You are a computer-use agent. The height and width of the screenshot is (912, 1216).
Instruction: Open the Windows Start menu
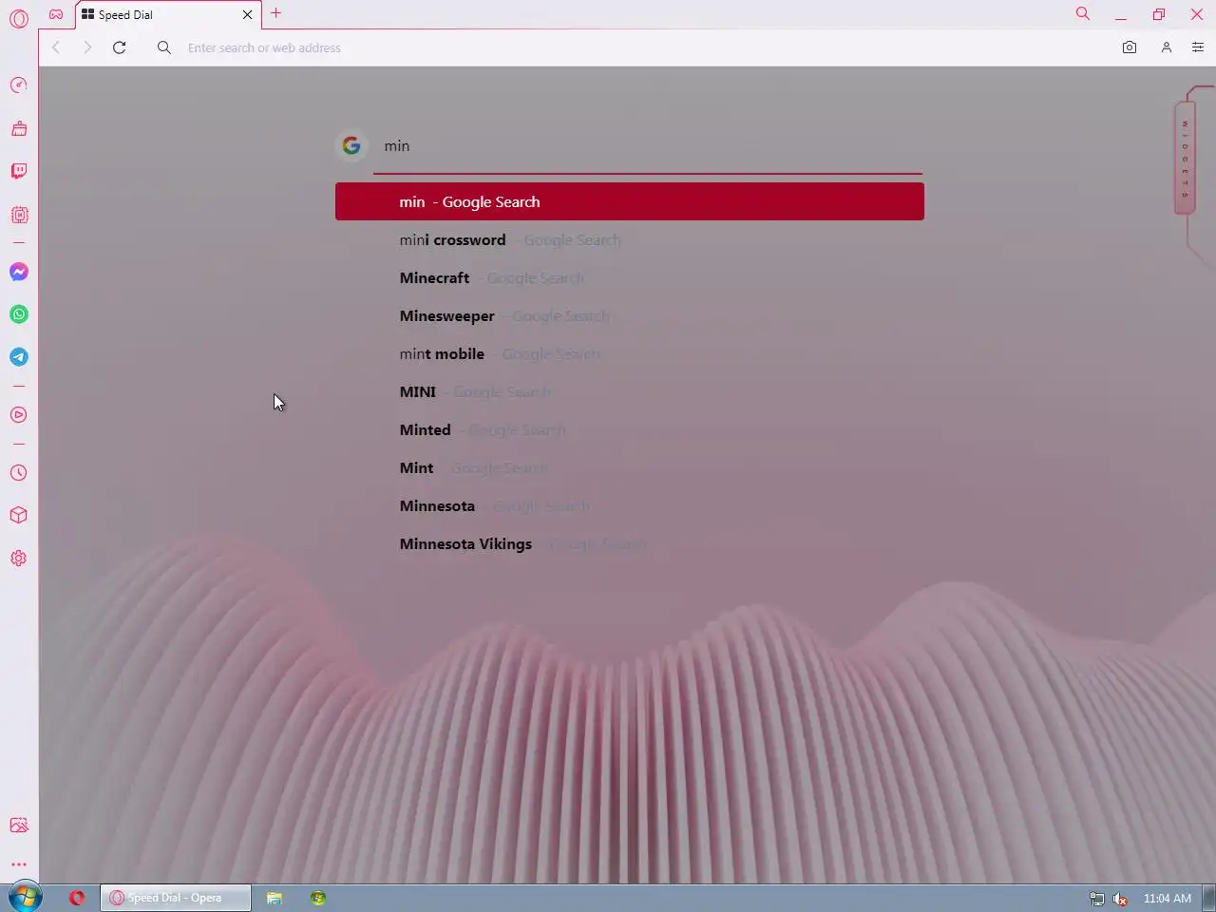[25, 897]
